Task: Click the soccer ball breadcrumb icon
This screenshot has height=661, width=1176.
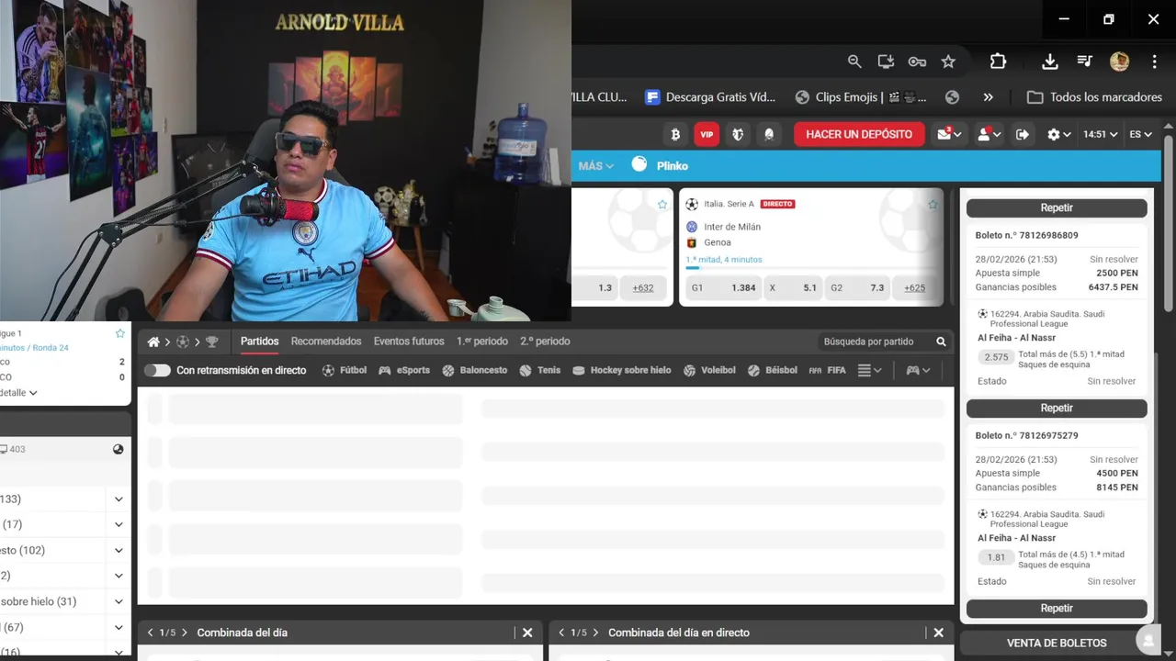Action: [x=183, y=342]
